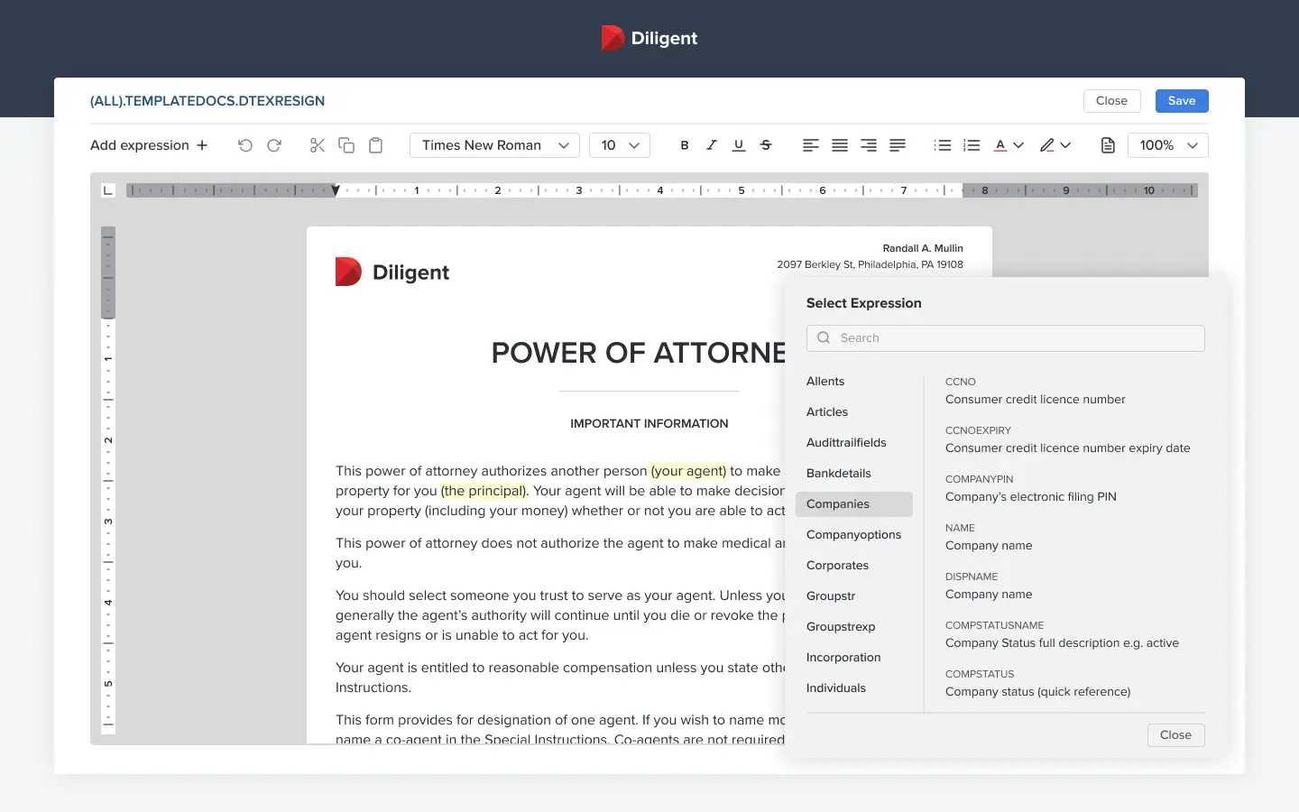Click the page document icon

(x=1108, y=145)
